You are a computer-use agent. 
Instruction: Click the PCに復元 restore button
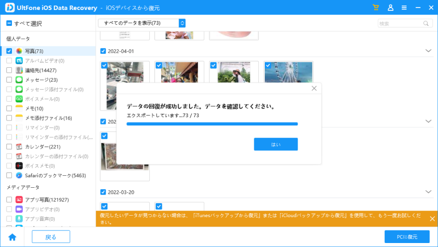[x=407, y=237]
